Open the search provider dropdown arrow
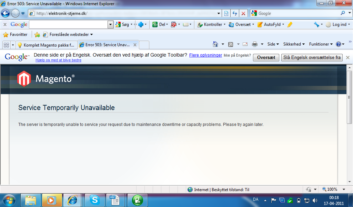 coord(350,13)
